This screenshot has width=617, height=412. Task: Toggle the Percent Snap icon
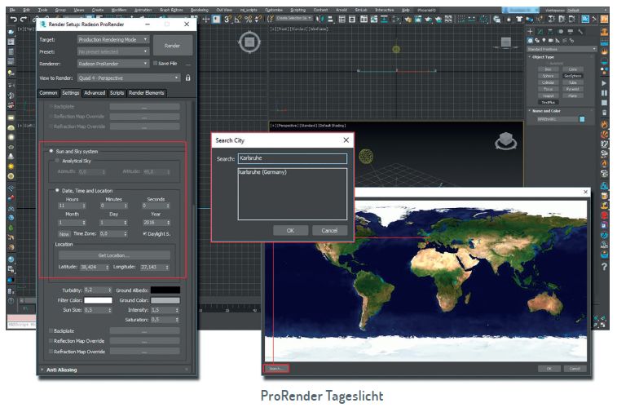coord(249,19)
